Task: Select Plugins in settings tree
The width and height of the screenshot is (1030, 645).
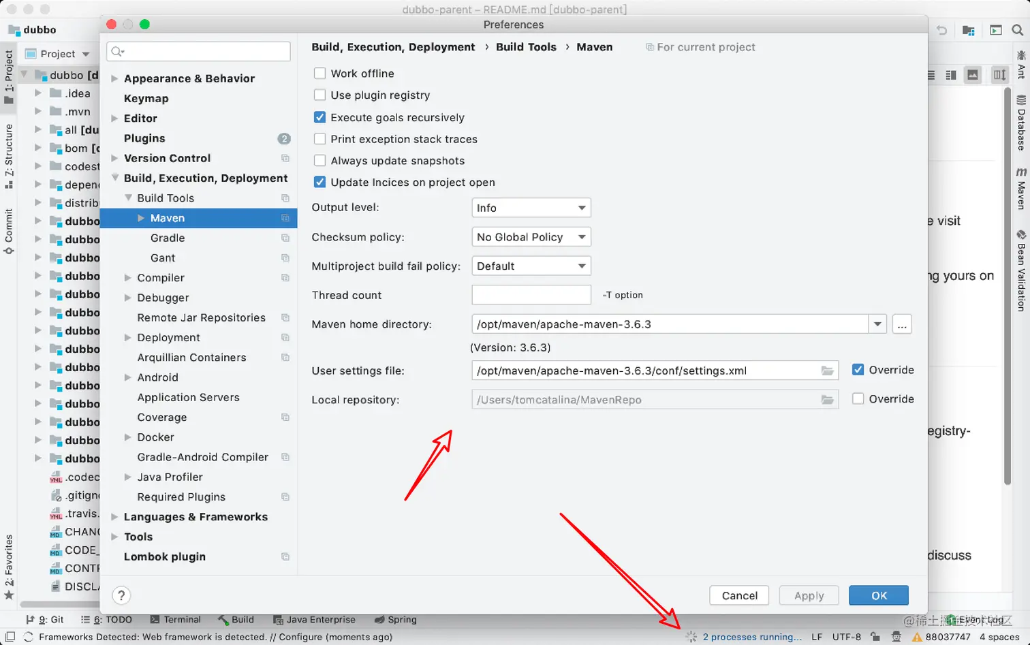Action: (x=144, y=138)
